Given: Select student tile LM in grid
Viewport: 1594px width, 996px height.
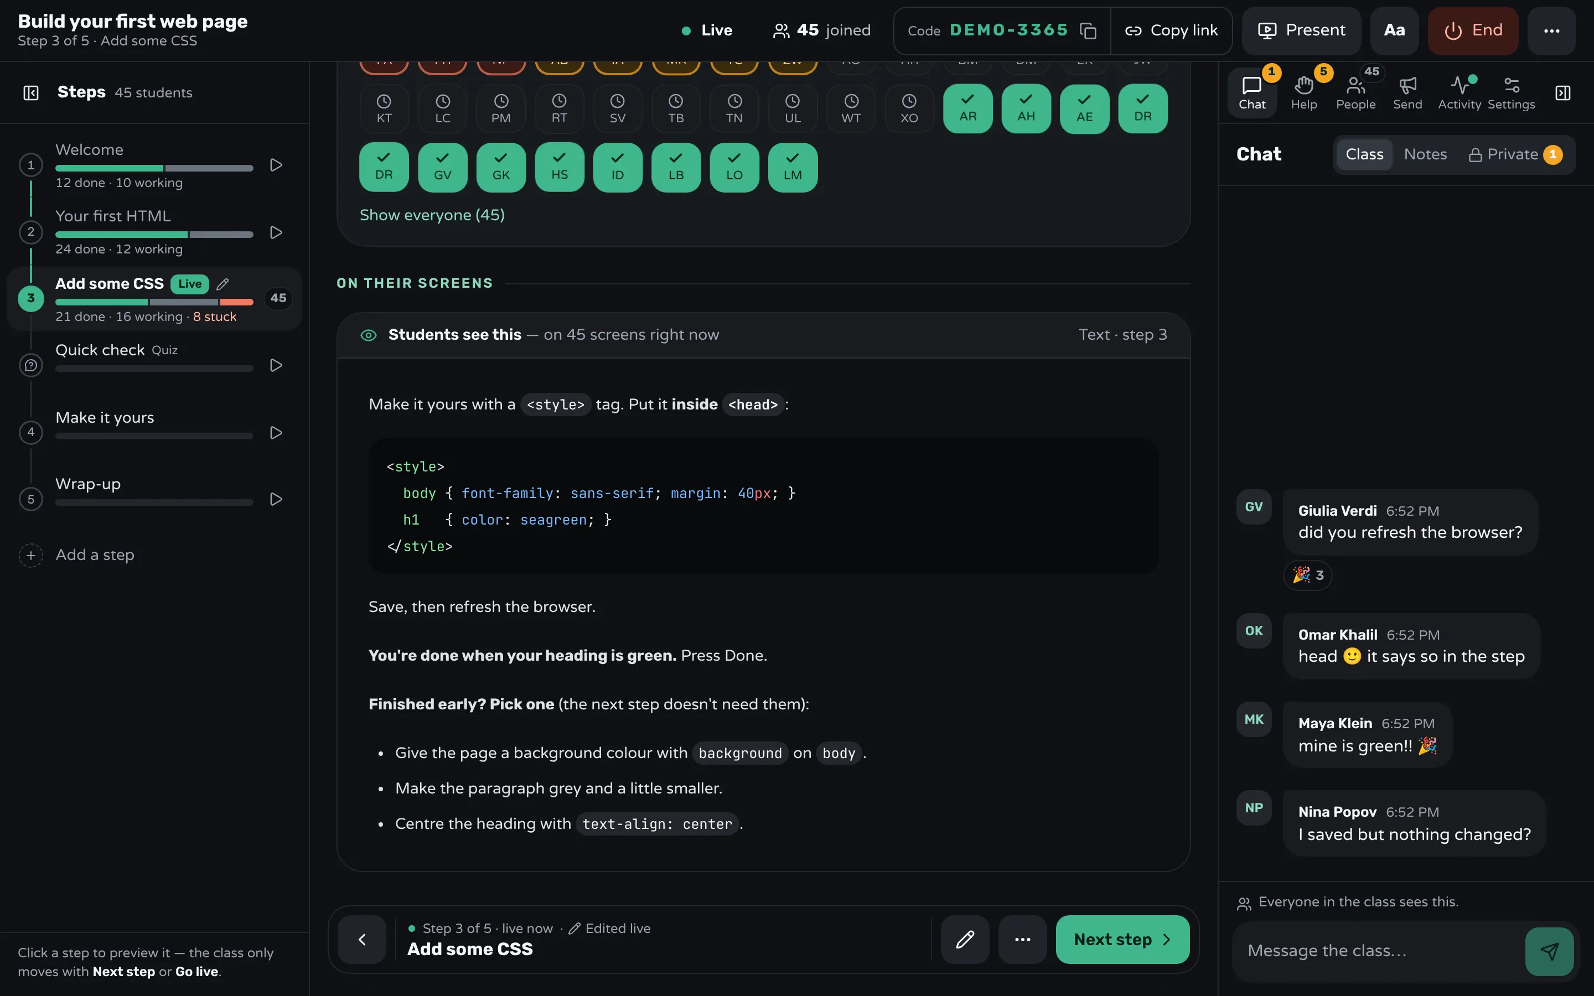Looking at the screenshot, I should (x=793, y=167).
